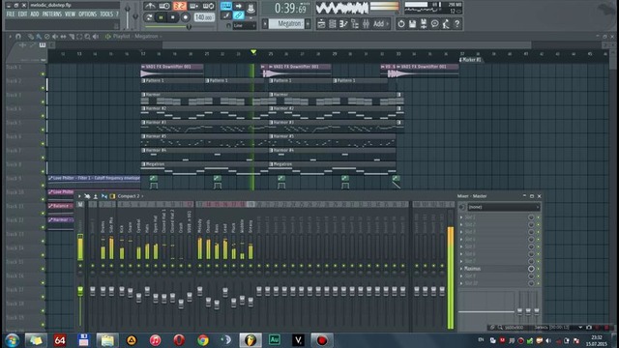Select the playlist Draw pencil tool
Screen dimensions: 619x348
[x=30, y=37]
